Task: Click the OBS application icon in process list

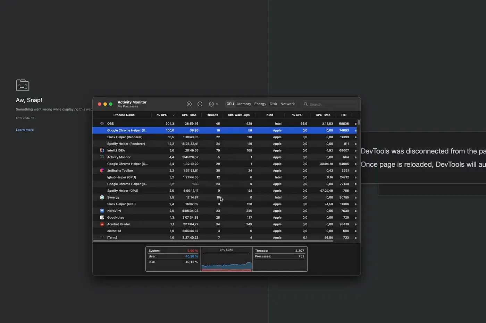Action: [102, 123]
